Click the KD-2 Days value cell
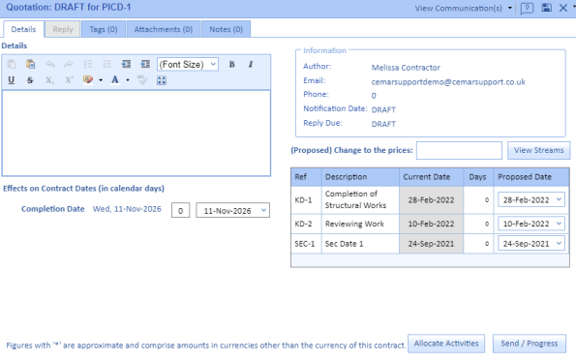This screenshot has height=361, width=576. coord(478,224)
